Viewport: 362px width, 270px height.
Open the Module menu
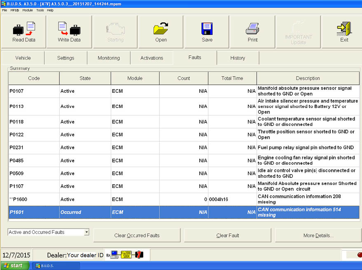tap(28, 10)
